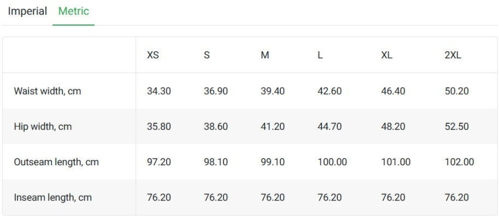Click waist width value 39.40 for M

pyautogui.click(x=273, y=92)
